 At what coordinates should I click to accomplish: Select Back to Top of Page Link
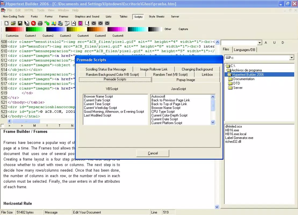169,104
